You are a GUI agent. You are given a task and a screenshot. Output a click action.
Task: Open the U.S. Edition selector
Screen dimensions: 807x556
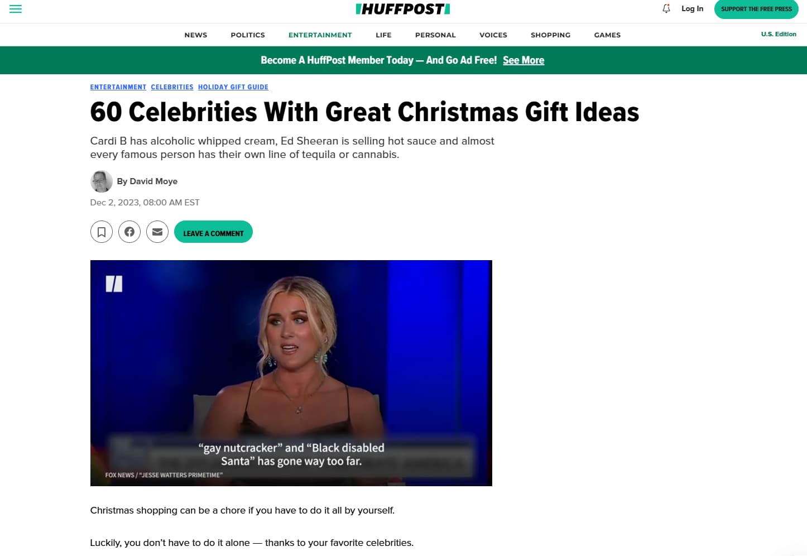(x=779, y=34)
